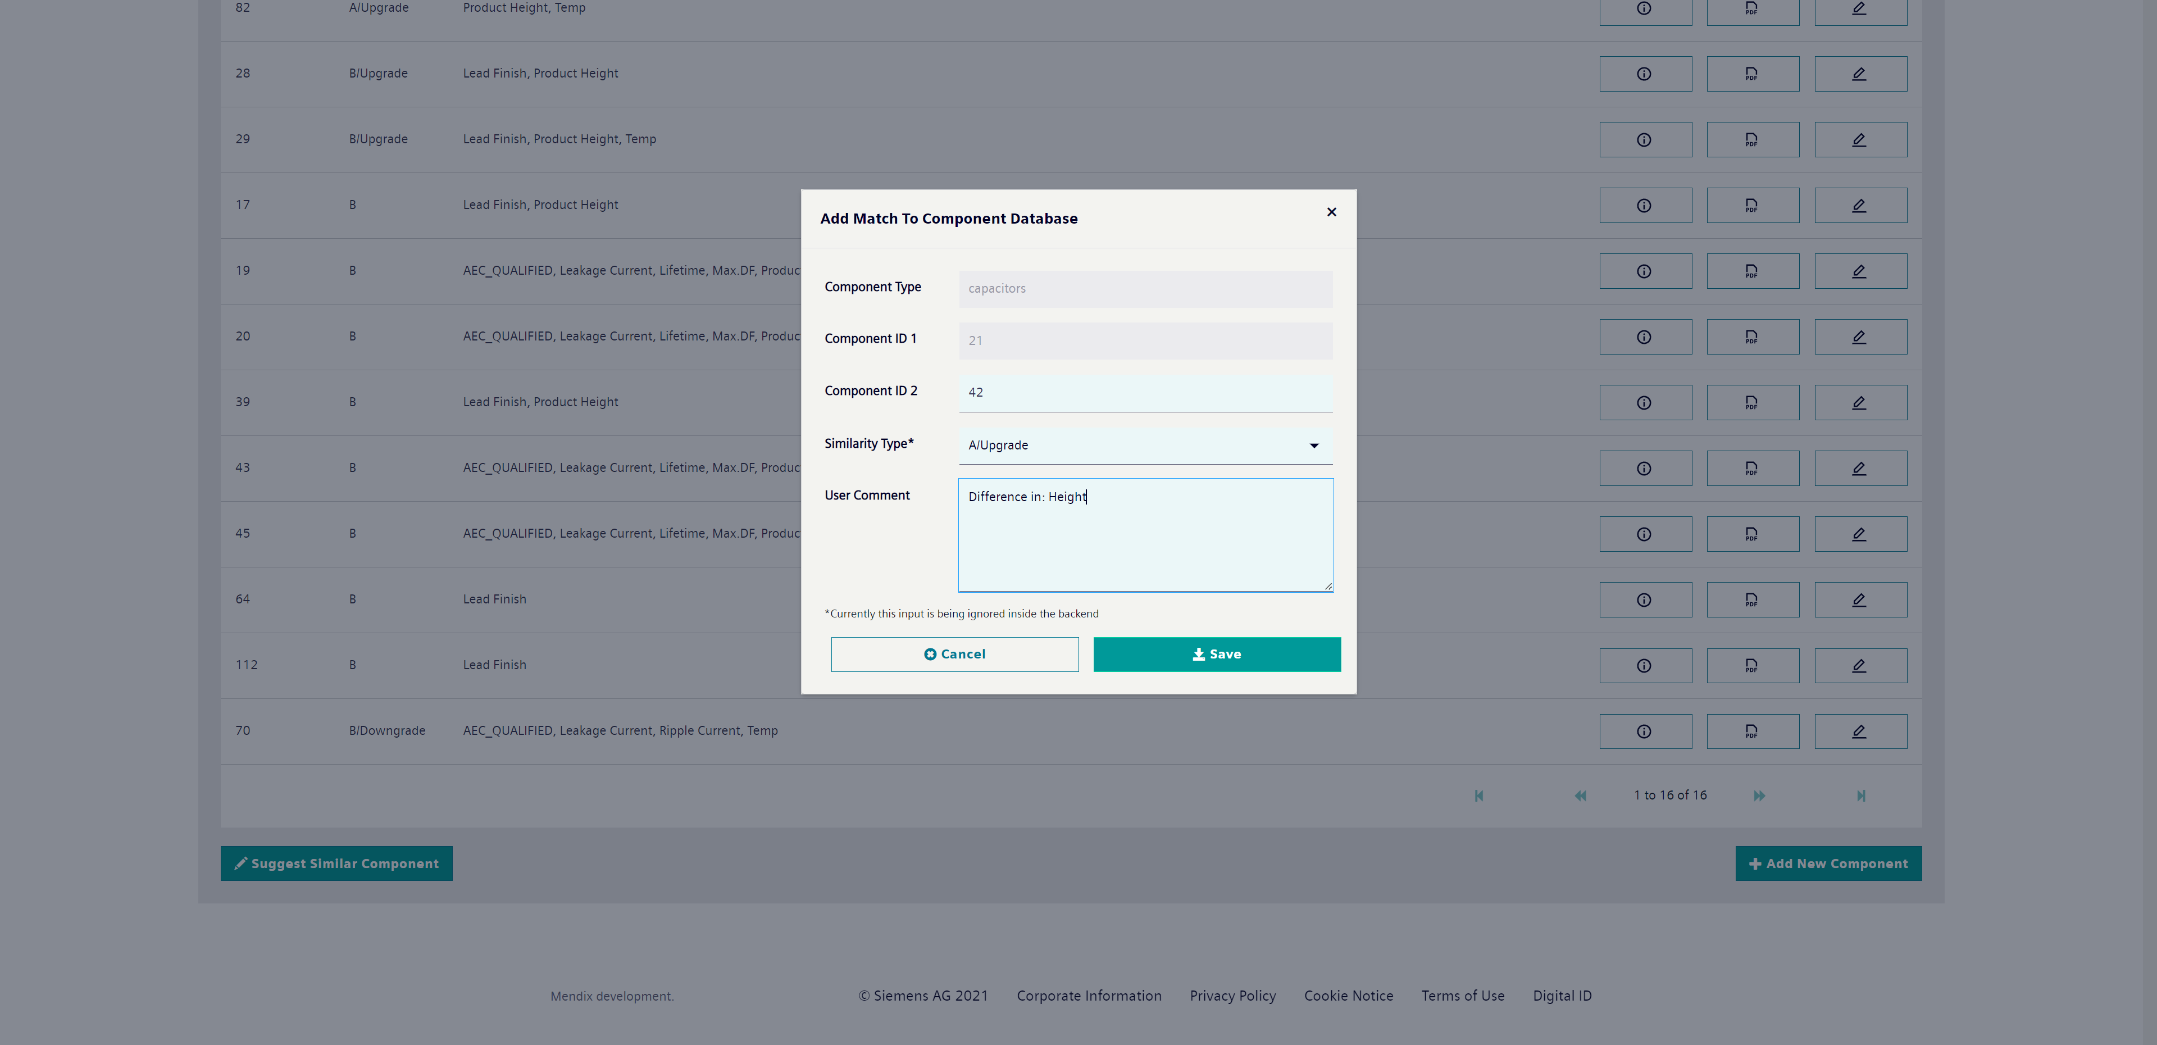Open the A/Upgrade similarity type selector

(x=1145, y=444)
